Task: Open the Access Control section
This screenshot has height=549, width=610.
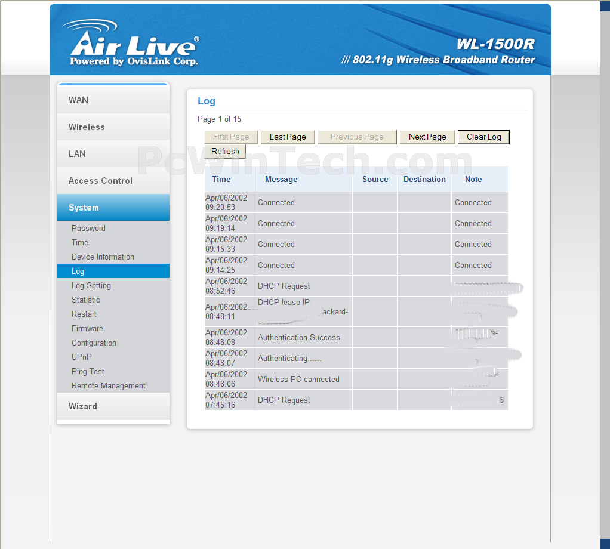Action: coord(100,181)
